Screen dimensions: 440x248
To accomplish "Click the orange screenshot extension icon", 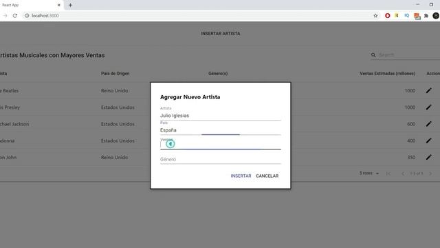I will tap(417, 16).
